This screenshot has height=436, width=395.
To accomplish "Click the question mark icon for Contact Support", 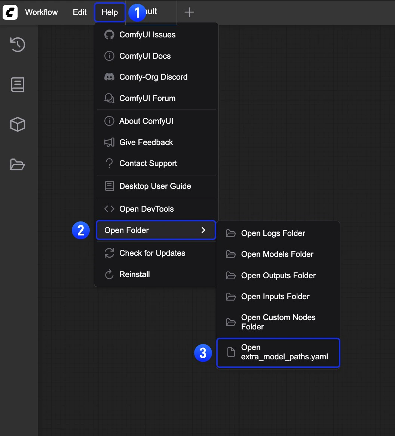I will pyautogui.click(x=109, y=163).
